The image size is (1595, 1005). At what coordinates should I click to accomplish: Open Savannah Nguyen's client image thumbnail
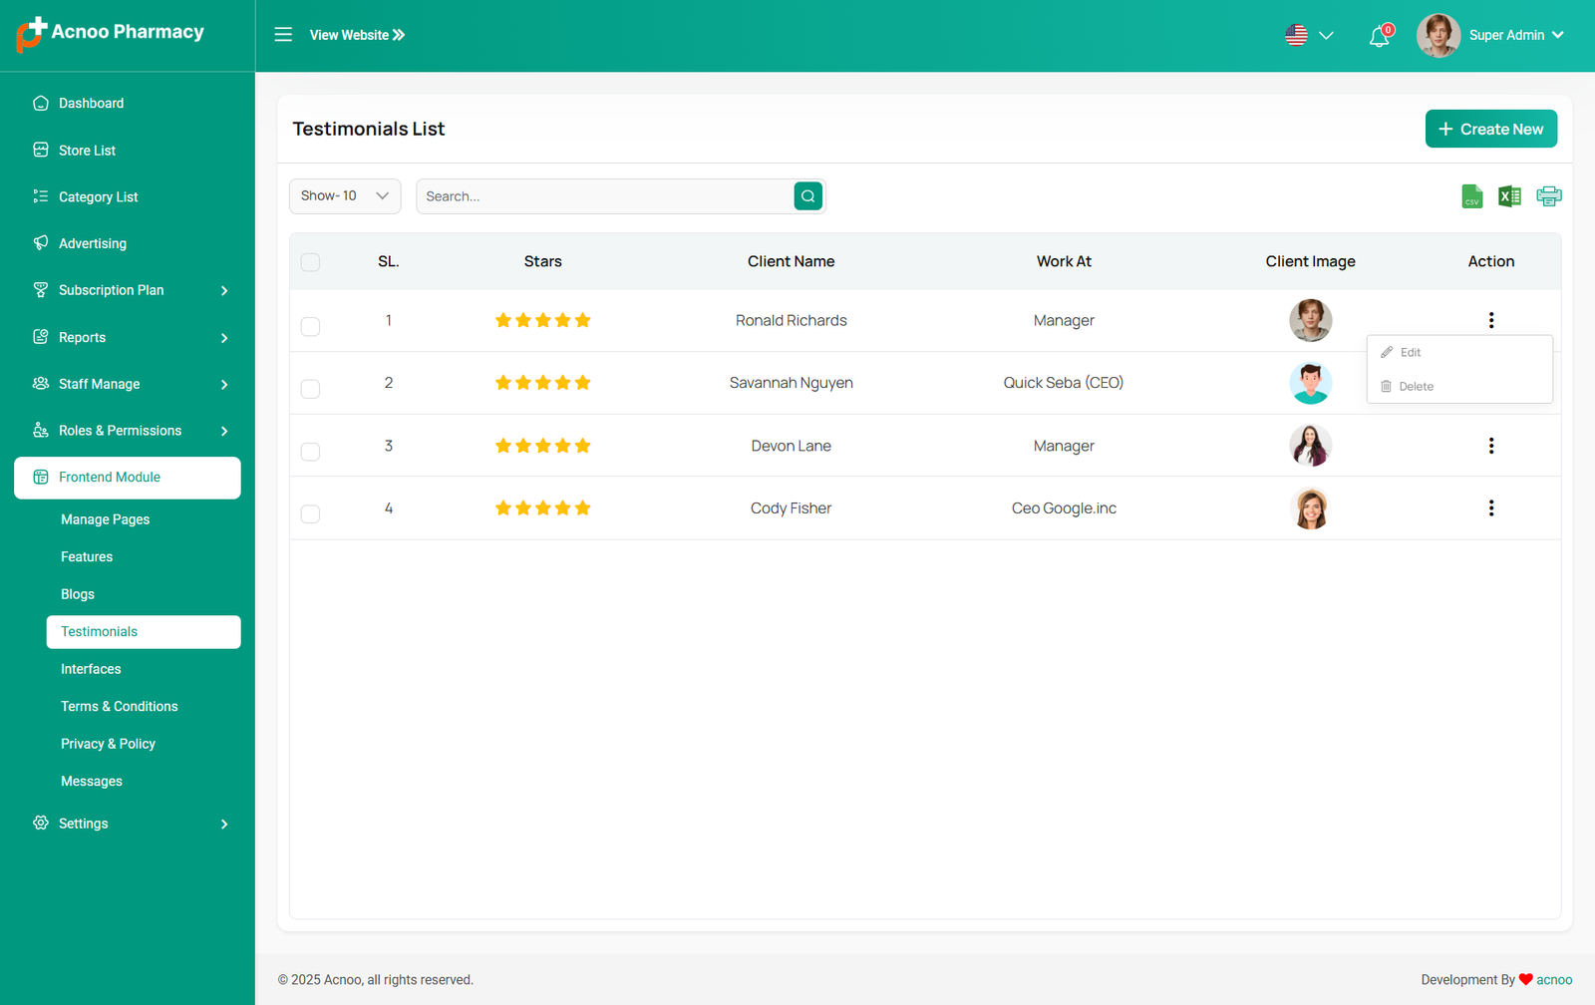(x=1310, y=383)
